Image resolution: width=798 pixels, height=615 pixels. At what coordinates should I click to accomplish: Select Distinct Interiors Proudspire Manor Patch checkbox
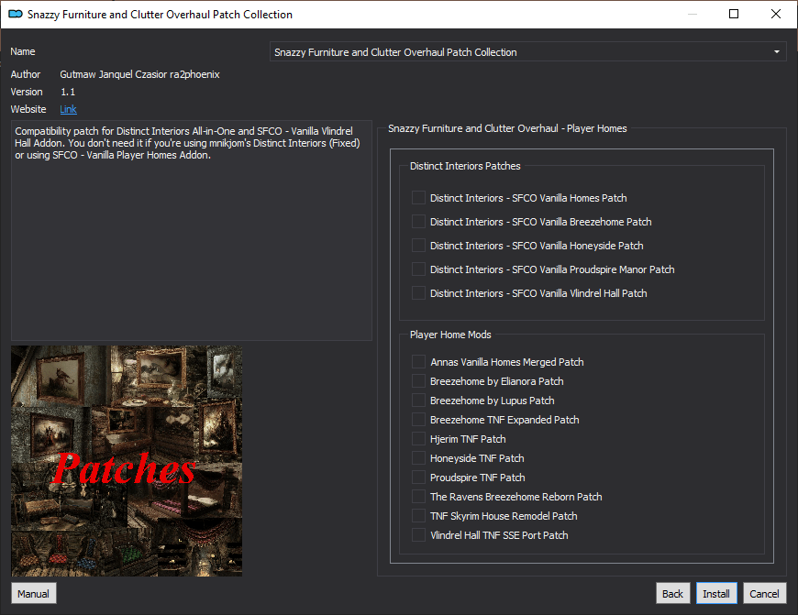click(418, 269)
